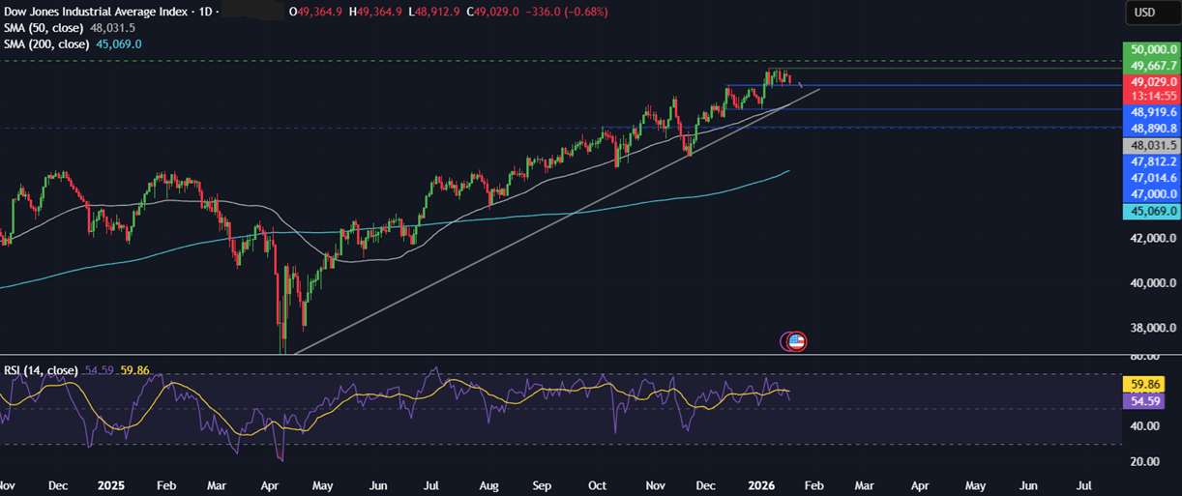The height and width of the screenshot is (496, 1182).
Task: Click the purple 54.59 RSI value label
Action: (x=1151, y=399)
